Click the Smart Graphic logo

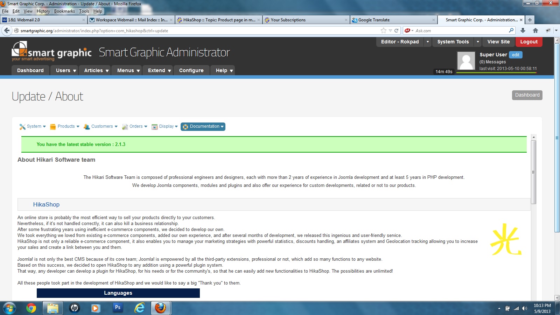51,51
